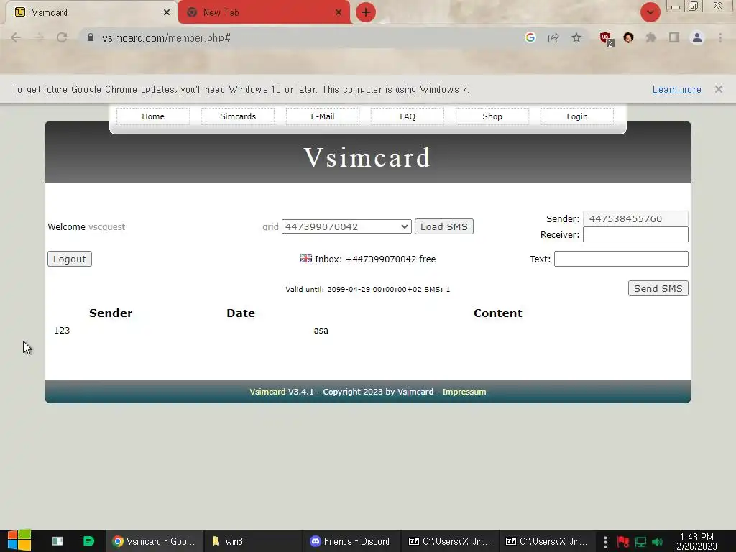Reload the page with refresh icon
The image size is (736, 552).
[62, 37]
